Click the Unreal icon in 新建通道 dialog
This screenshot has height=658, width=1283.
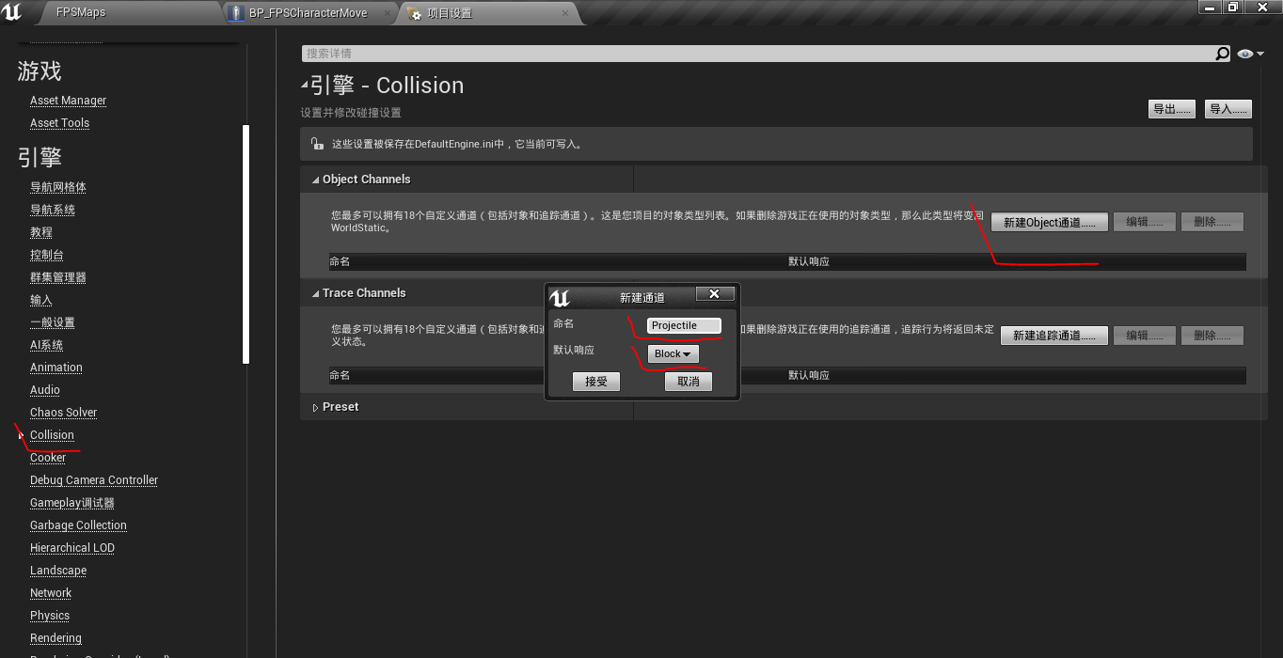560,298
